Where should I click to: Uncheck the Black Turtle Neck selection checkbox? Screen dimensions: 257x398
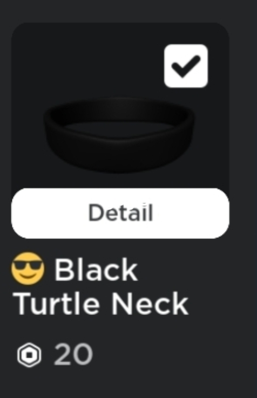186,66
